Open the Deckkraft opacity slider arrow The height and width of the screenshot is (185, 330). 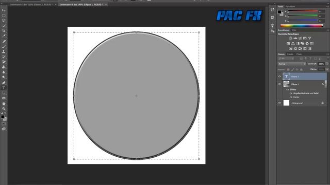click(327, 64)
